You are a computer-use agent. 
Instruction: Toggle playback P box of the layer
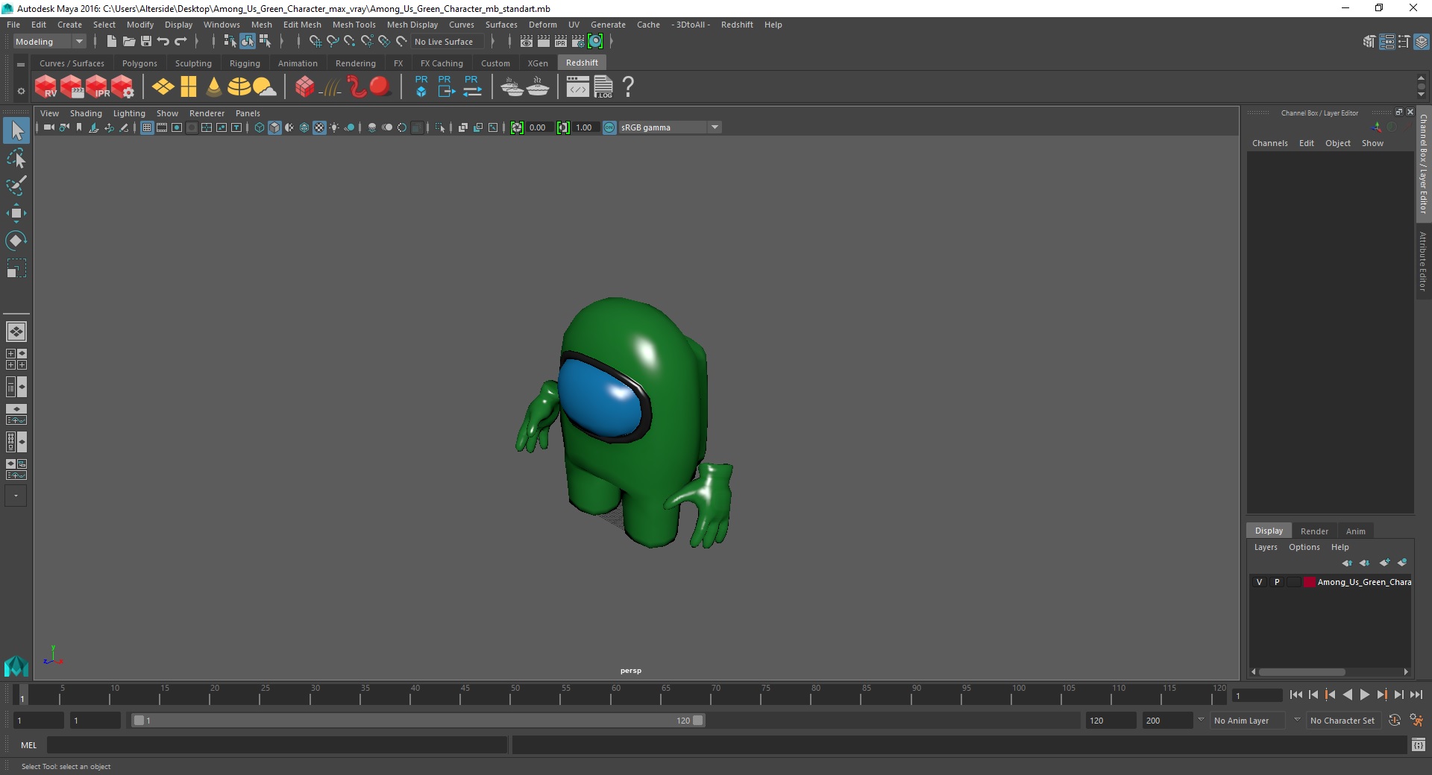1277,582
